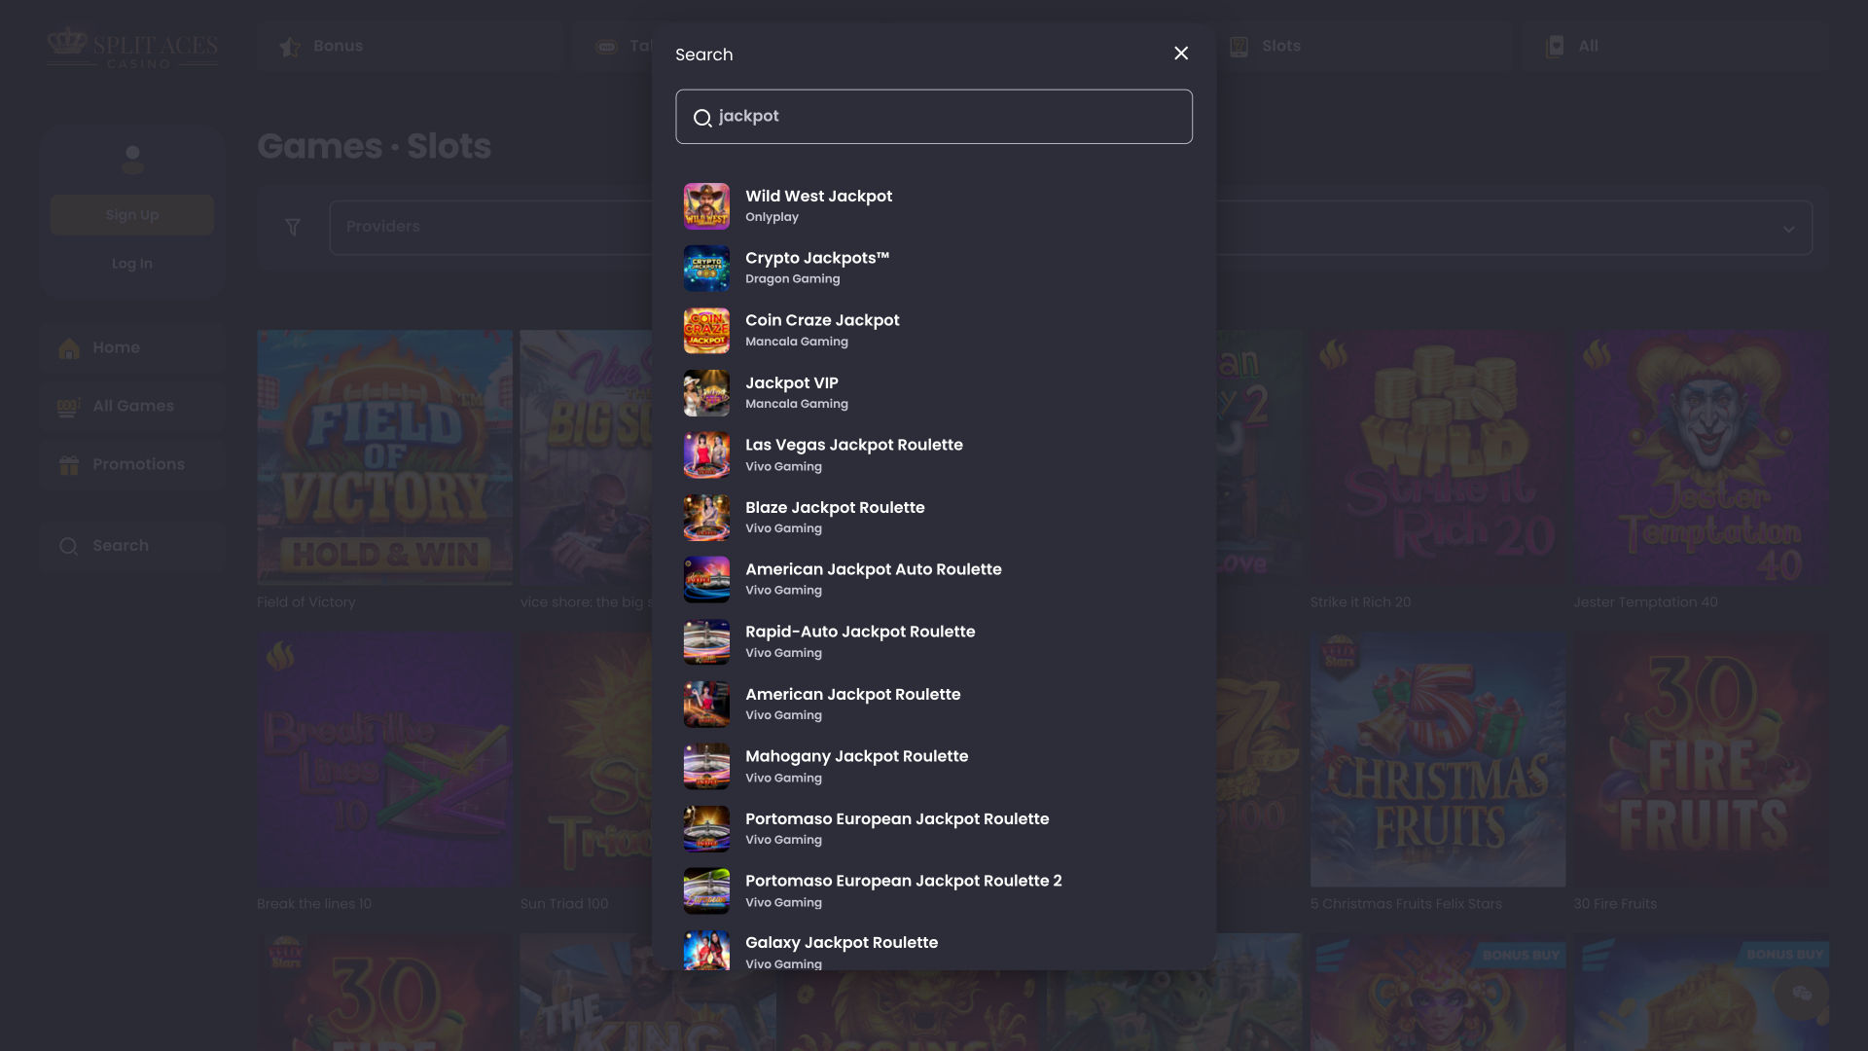This screenshot has height=1051, width=1868.
Task: Click the Promotions gift icon
Action: point(69,465)
